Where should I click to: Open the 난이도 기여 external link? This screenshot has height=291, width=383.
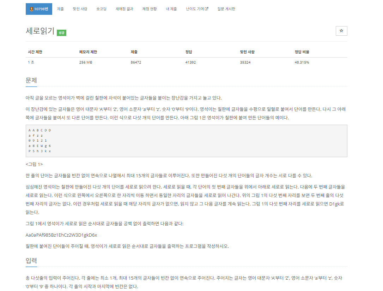pos(197,9)
